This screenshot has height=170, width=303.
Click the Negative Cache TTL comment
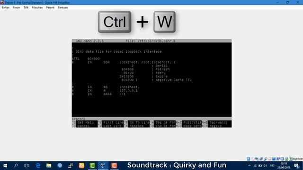(173, 80)
